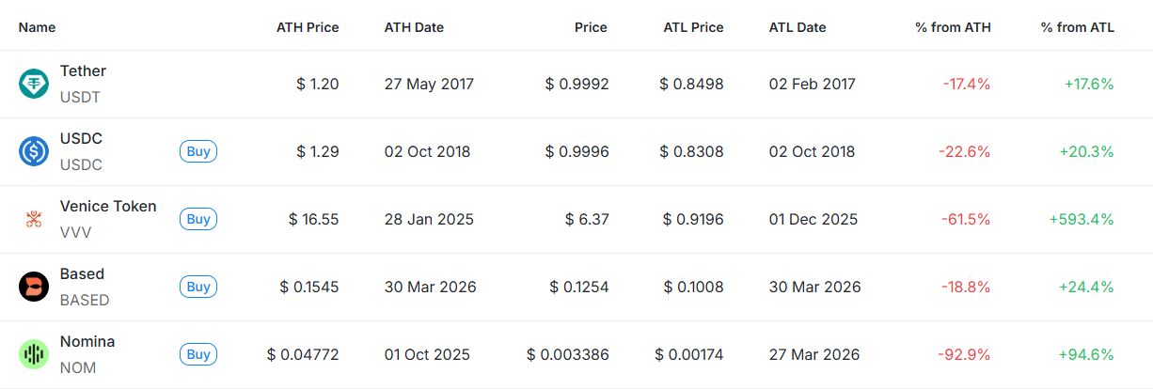This screenshot has height=389, width=1153.
Task: Sort by ATL Date column header
Action: tap(798, 27)
